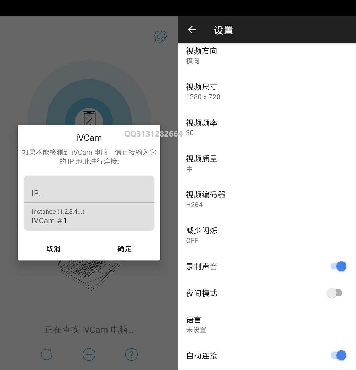
Task: Click the laptop illustration
Action: tap(91, 275)
